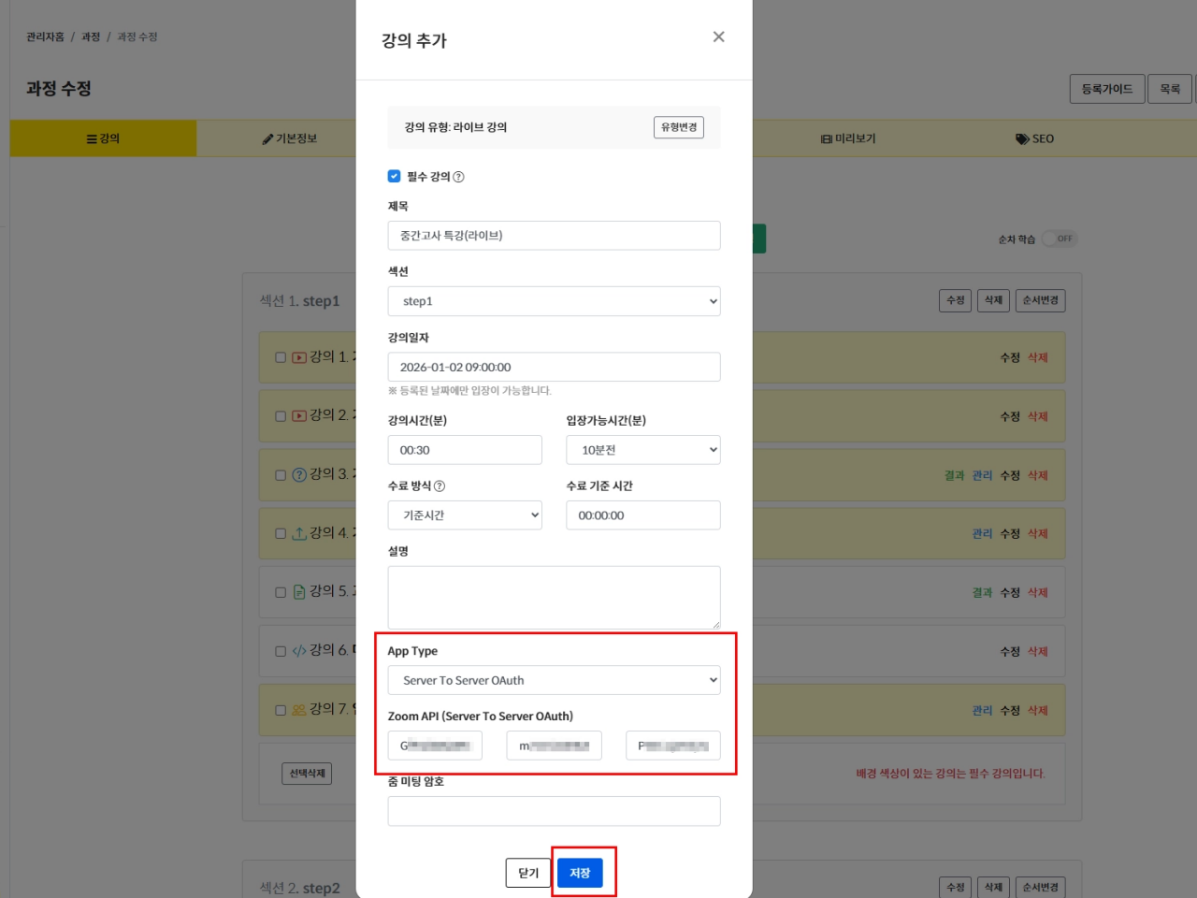Screen dimensions: 1197x898
Task: Click 삭제 link in 강의 2 row
Action: (1038, 416)
